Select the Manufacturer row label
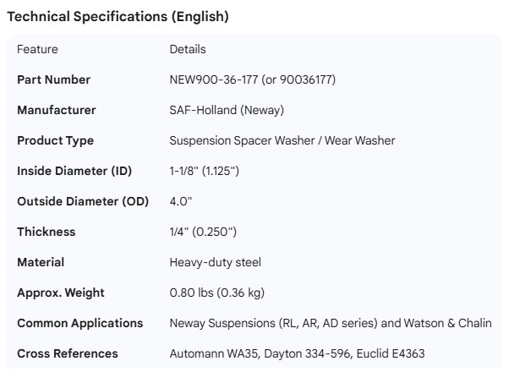 tap(57, 110)
